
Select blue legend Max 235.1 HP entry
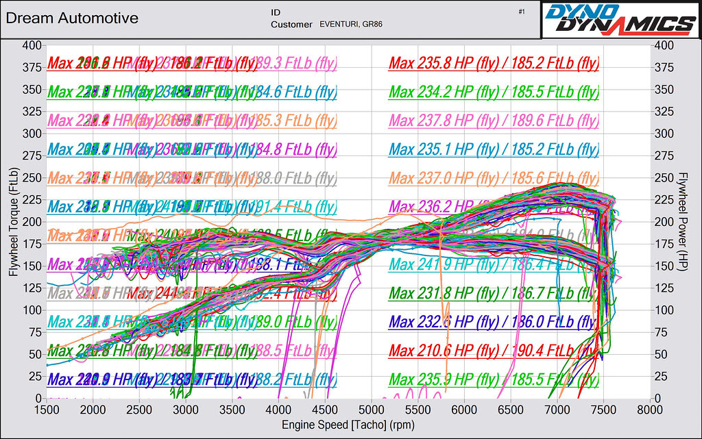[x=494, y=149]
